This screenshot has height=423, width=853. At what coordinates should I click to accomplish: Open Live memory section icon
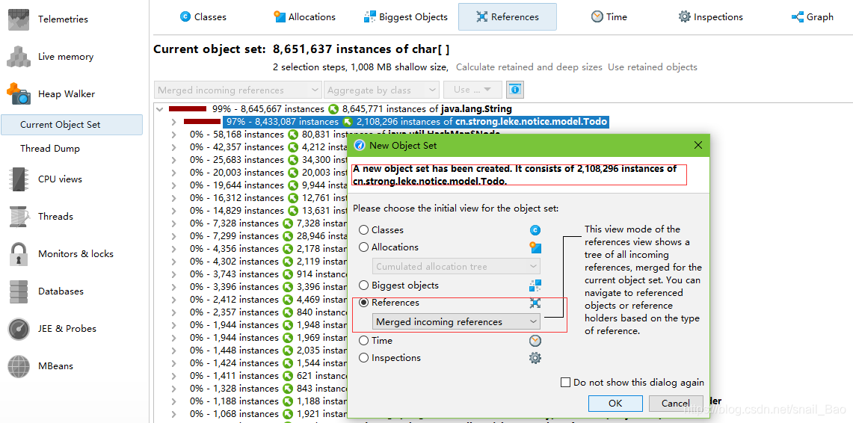pyautogui.click(x=19, y=57)
